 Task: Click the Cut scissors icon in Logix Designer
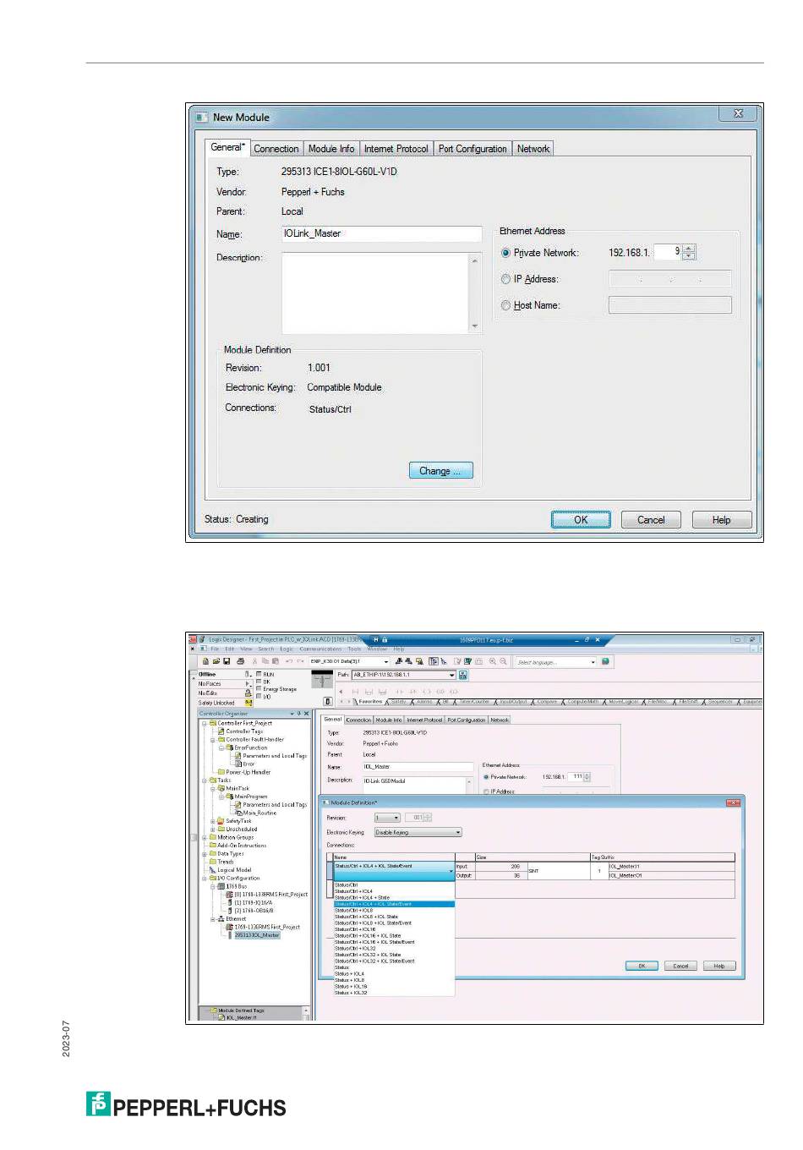(x=254, y=661)
